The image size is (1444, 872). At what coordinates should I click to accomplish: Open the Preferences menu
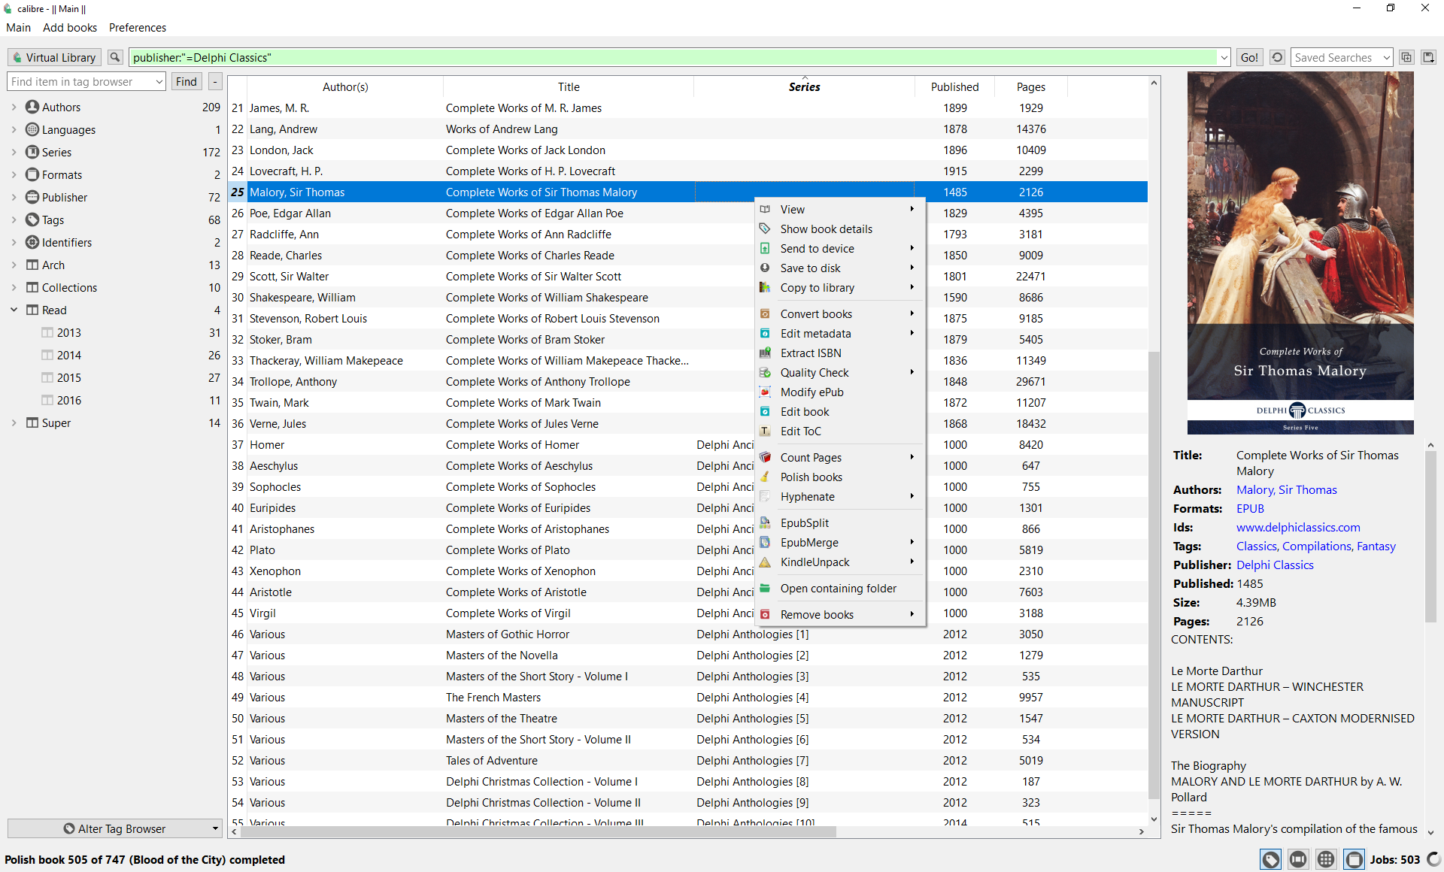(x=138, y=28)
